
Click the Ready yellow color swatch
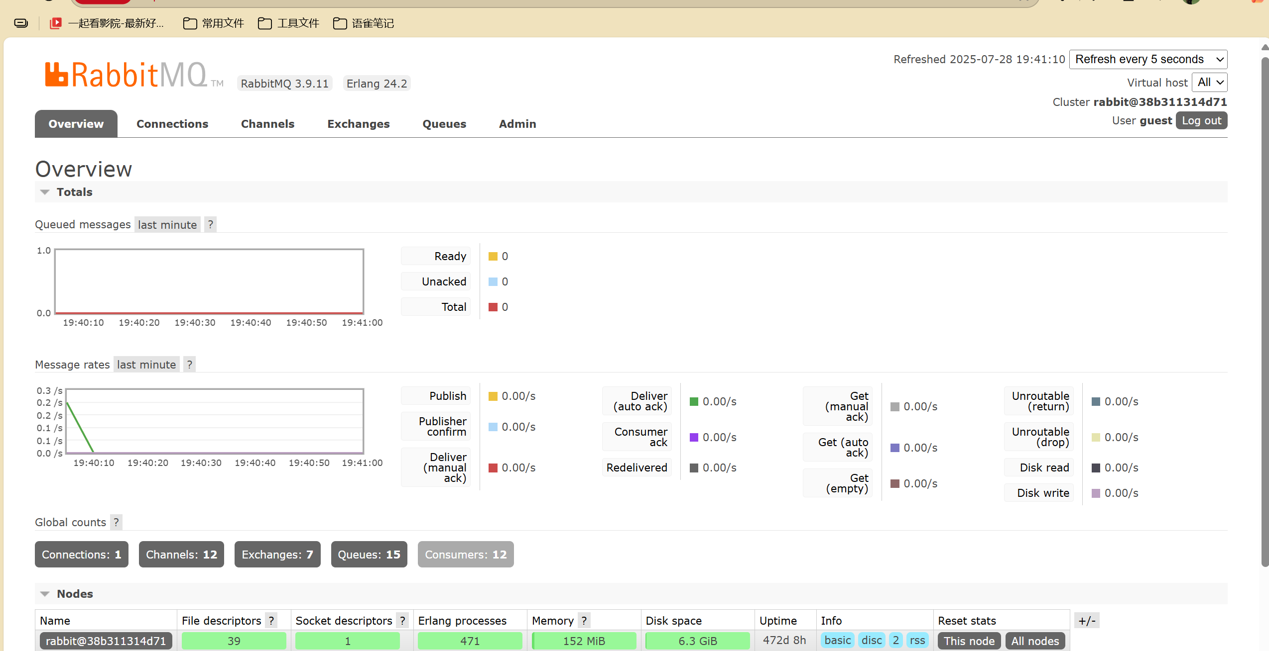tap(493, 256)
